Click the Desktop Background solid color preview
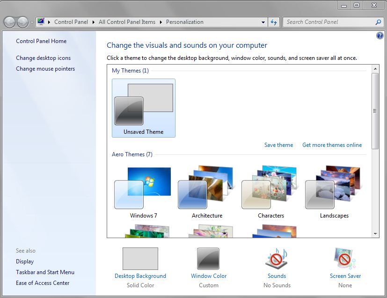This screenshot has width=387, height=298. point(140,259)
